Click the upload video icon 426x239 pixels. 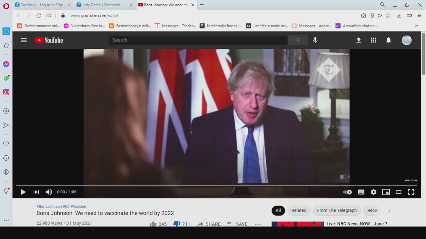358,40
